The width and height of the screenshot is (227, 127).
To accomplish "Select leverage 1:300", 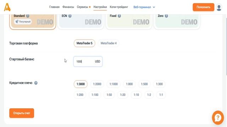I will pyautogui.click(x=159, y=84).
